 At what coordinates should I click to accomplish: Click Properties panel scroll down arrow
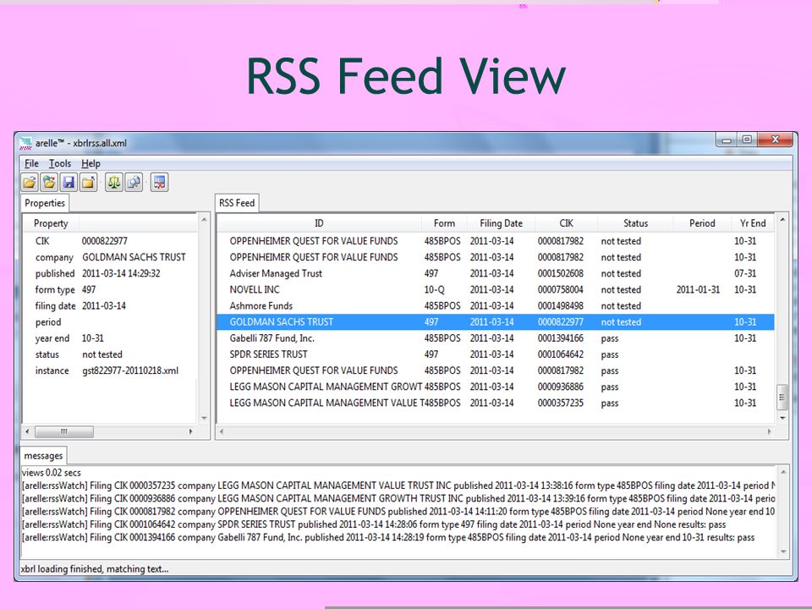coord(204,418)
